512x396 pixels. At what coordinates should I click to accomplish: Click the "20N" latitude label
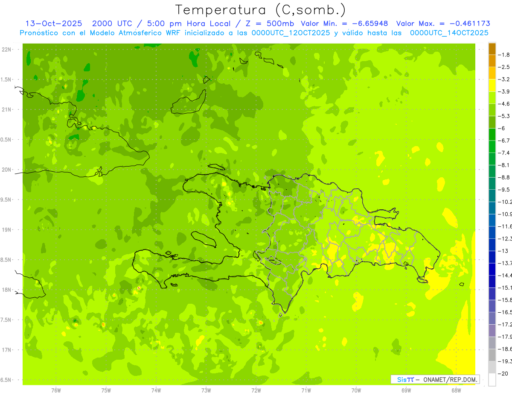coord(6,170)
